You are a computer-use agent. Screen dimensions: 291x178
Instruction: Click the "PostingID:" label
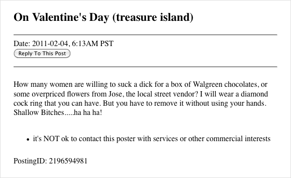pyautogui.click(x=31, y=161)
